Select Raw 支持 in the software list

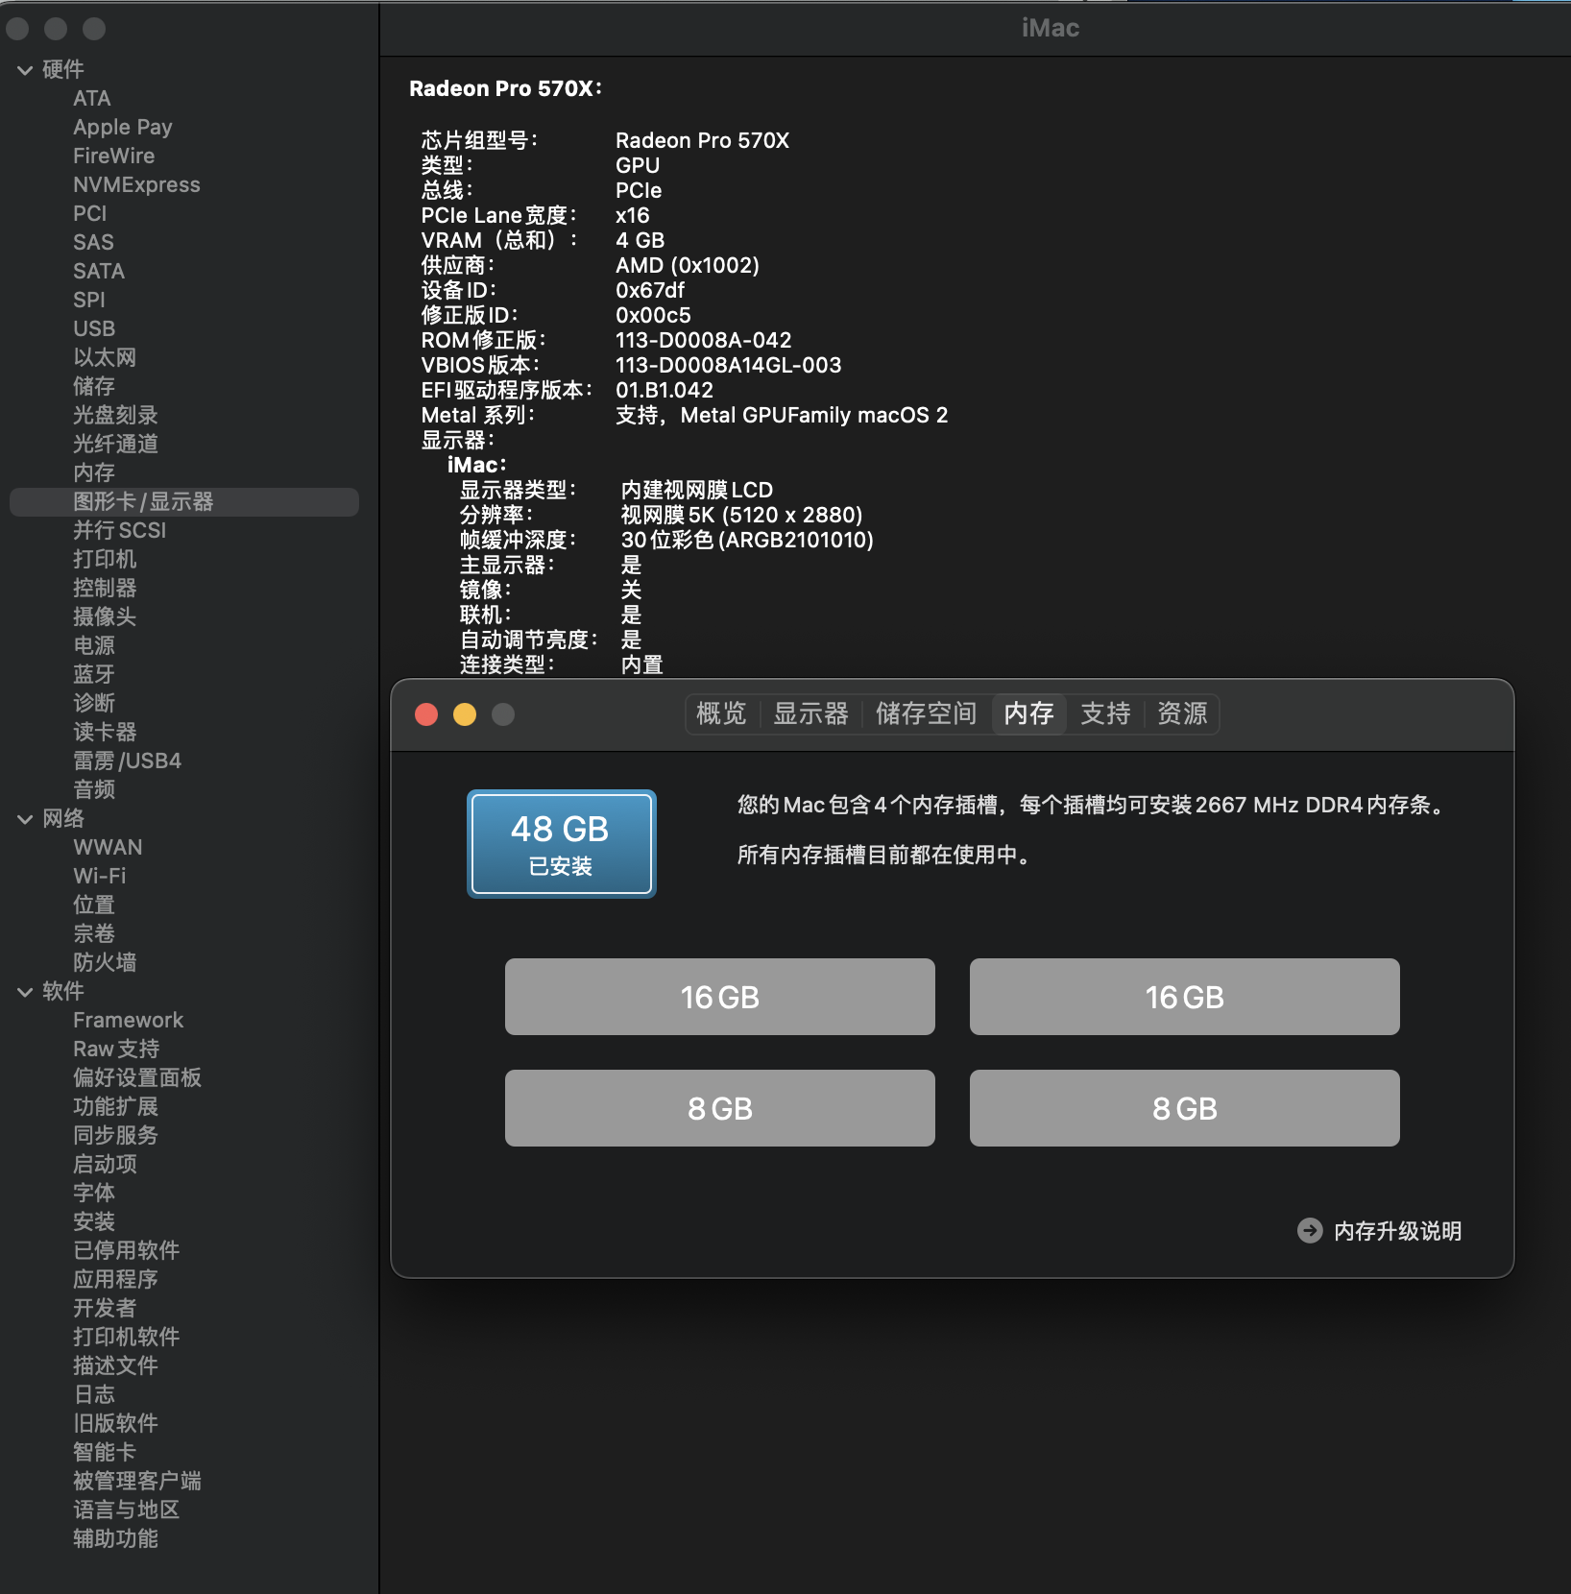116,1049
